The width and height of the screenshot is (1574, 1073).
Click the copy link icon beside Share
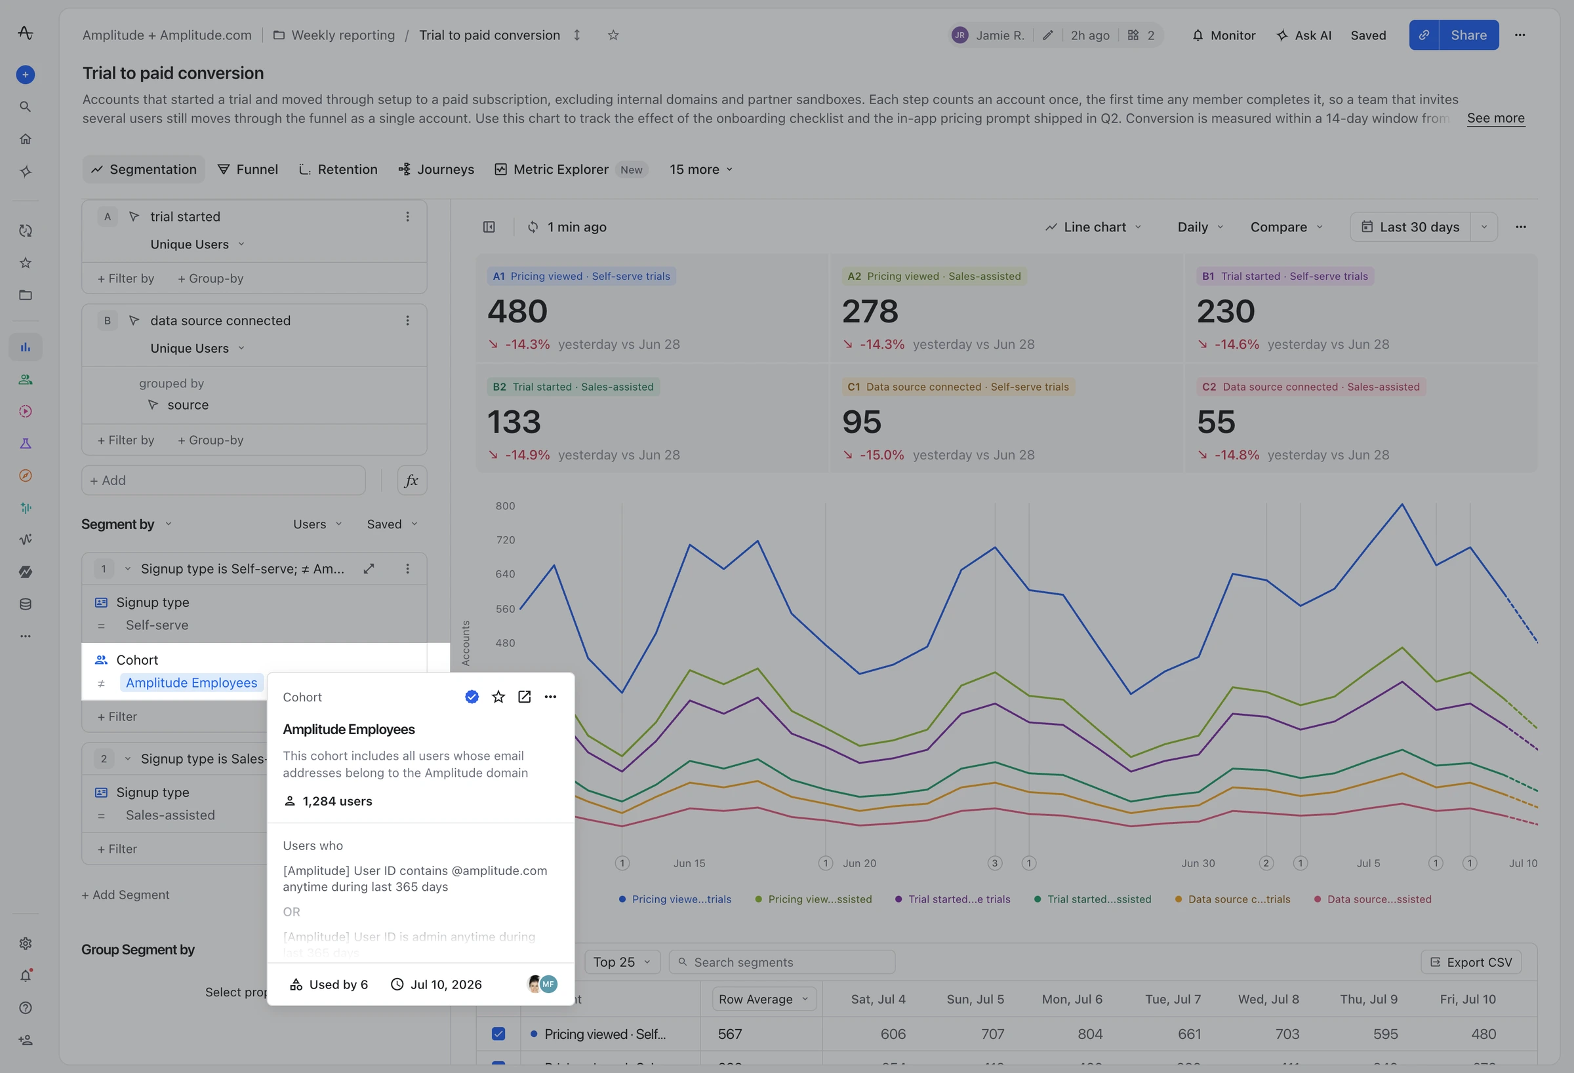click(1424, 35)
